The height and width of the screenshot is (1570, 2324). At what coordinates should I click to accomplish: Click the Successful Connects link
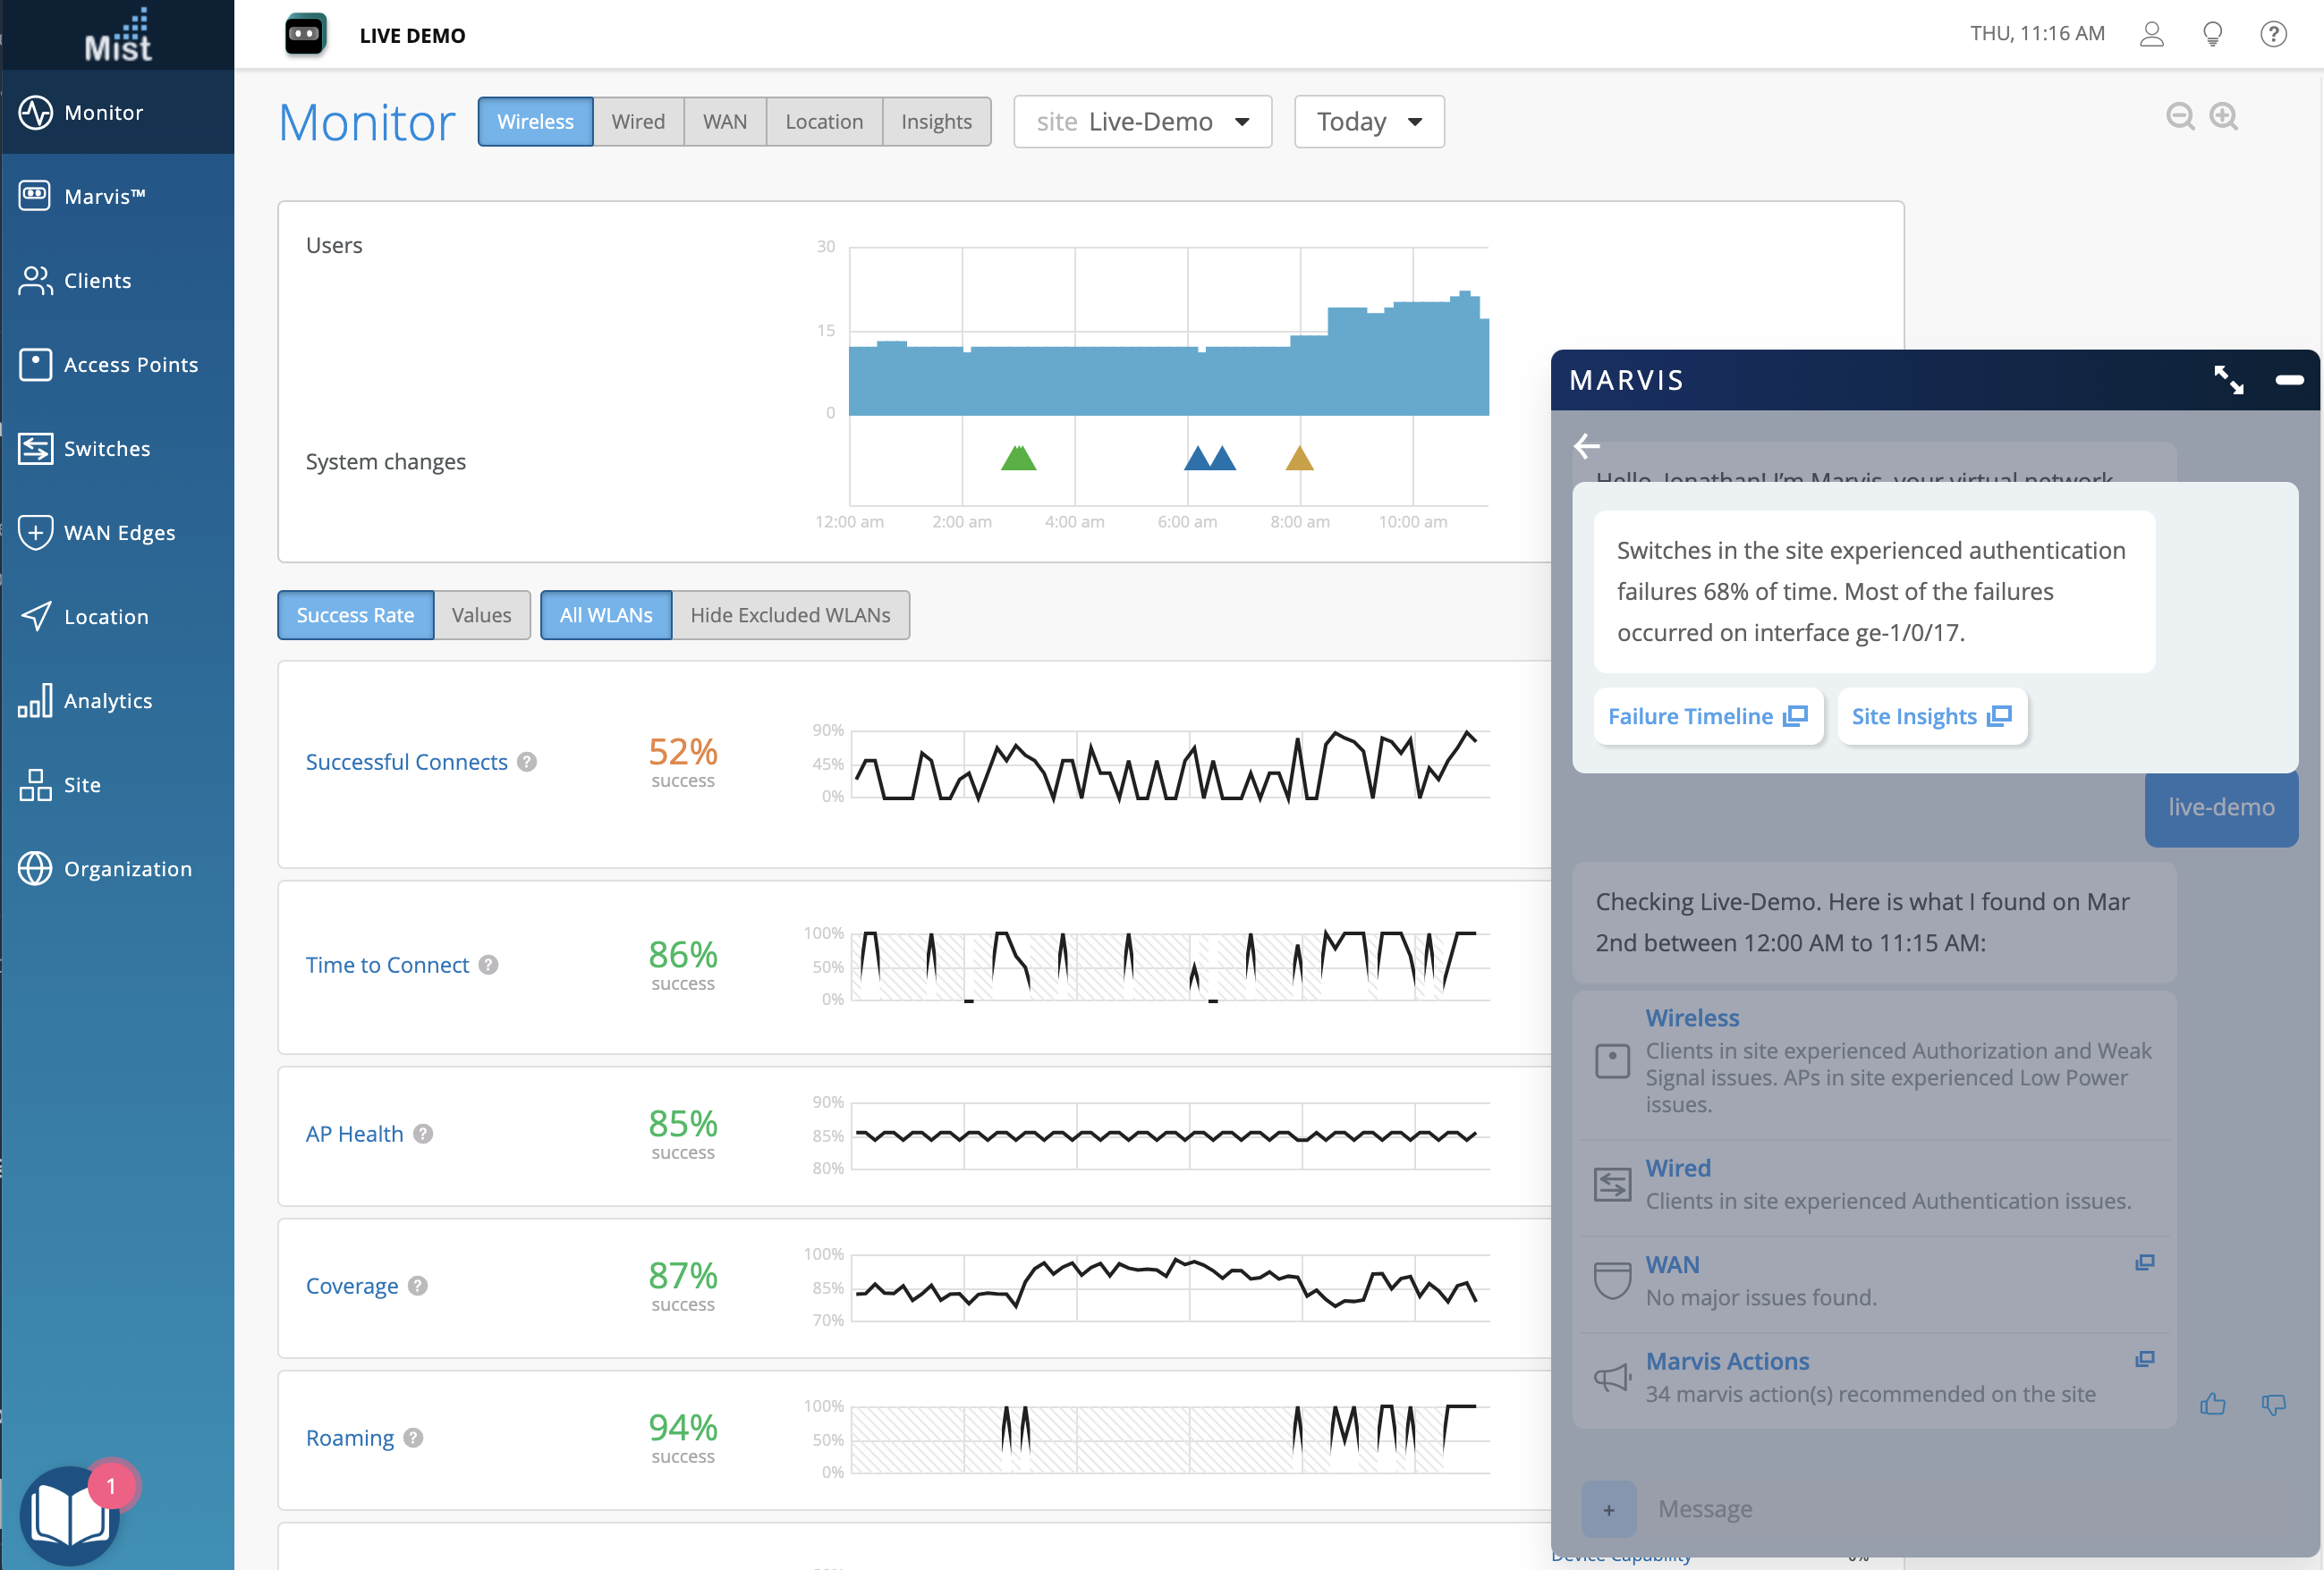406,762
